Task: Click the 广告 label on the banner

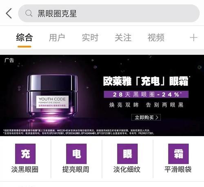Action: coord(9,60)
